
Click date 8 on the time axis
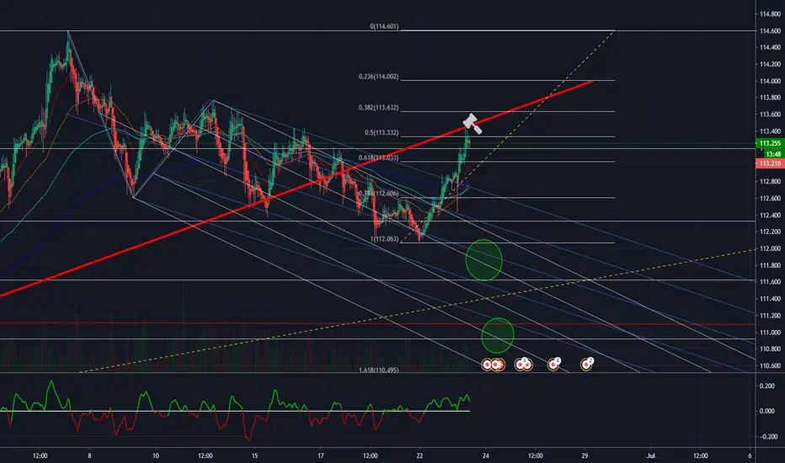[x=89, y=455]
